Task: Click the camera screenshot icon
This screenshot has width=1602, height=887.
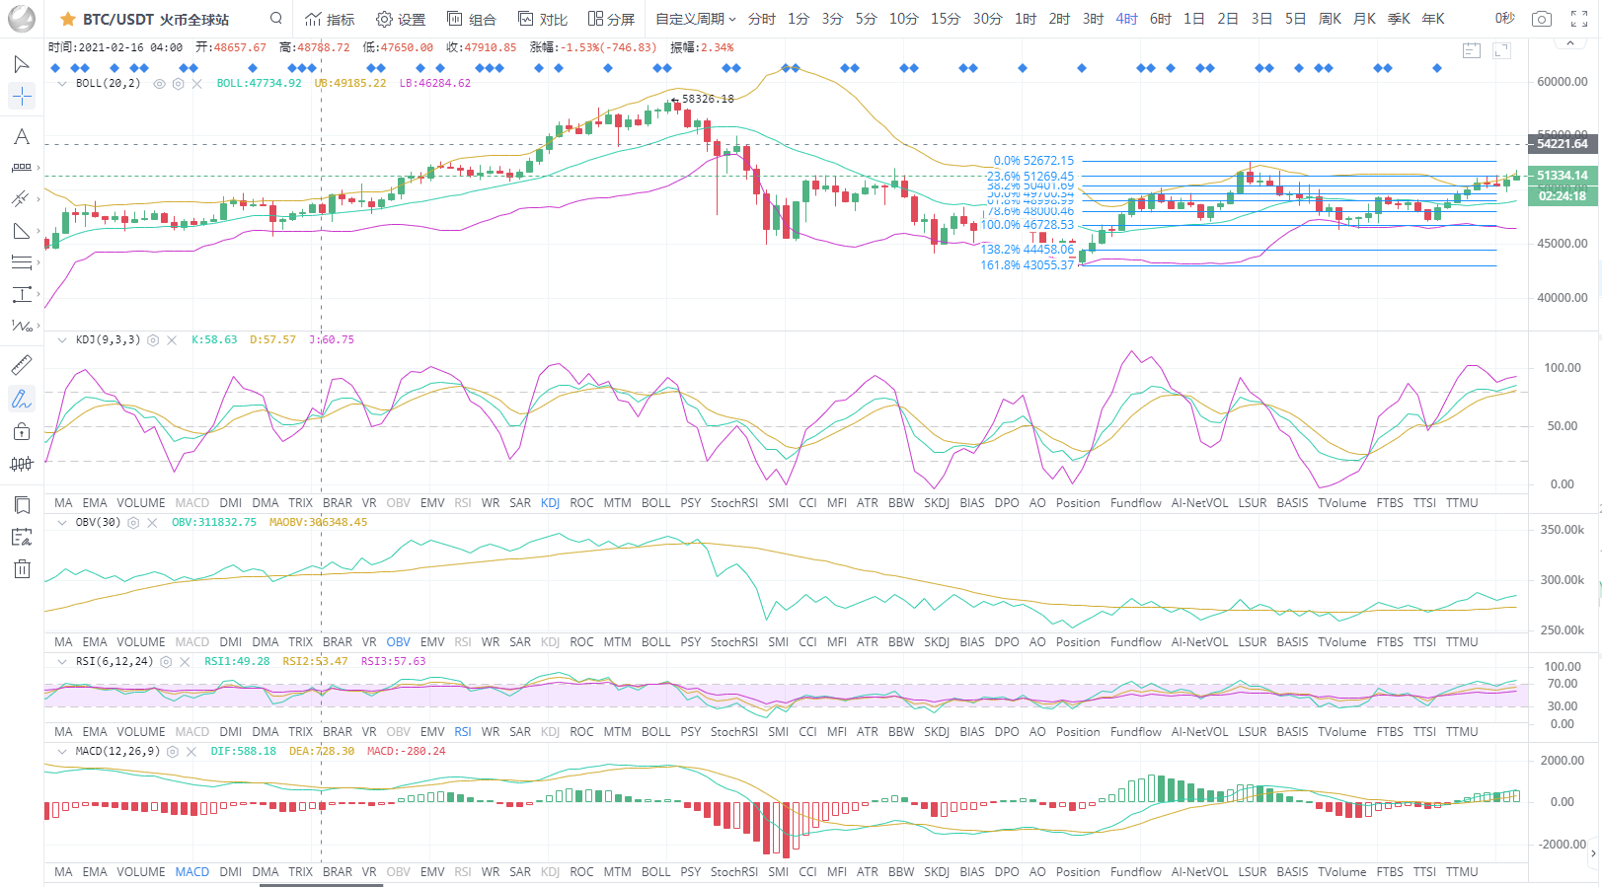Action: 1541,19
